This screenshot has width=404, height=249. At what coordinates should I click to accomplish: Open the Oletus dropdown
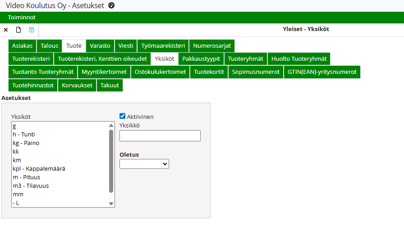tap(144, 164)
